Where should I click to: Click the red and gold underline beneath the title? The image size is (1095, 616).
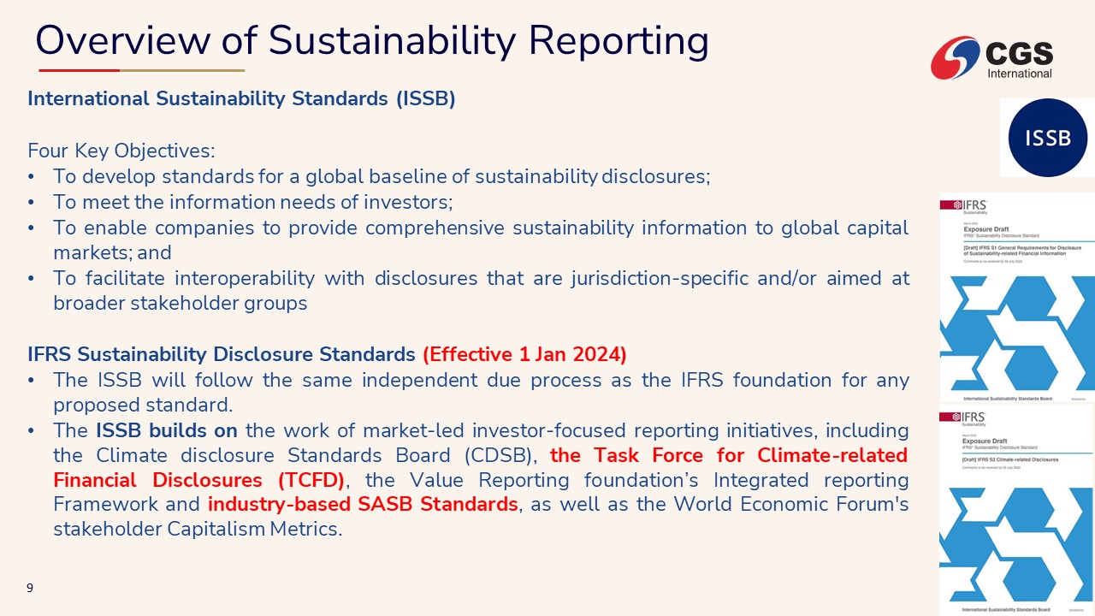point(141,70)
